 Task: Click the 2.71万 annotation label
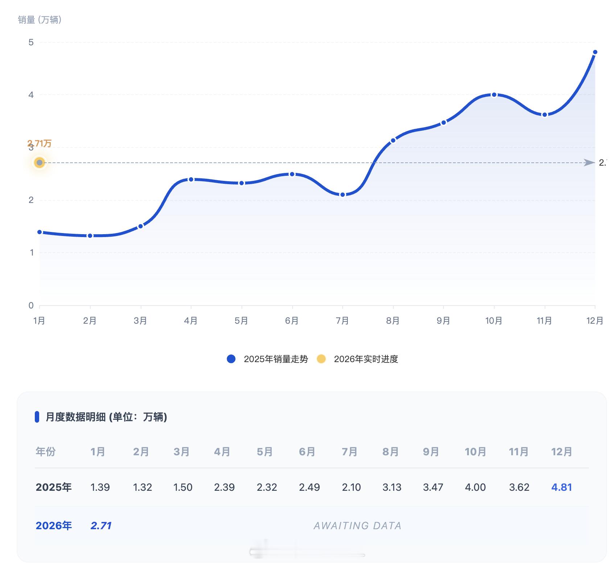(x=39, y=144)
